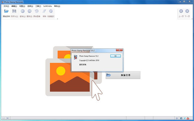Open the File menu

click(x=6, y=6)
